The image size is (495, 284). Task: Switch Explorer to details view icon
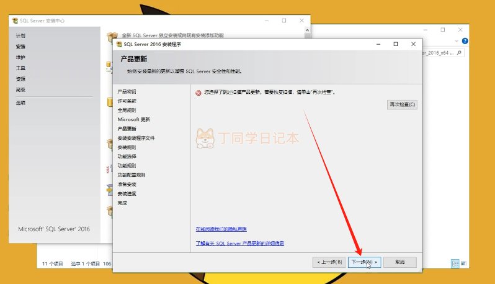point(455,263)
